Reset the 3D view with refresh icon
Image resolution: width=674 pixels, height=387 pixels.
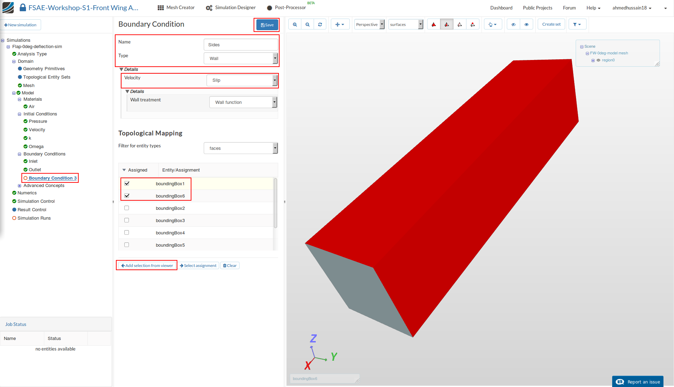coord(320,25)
